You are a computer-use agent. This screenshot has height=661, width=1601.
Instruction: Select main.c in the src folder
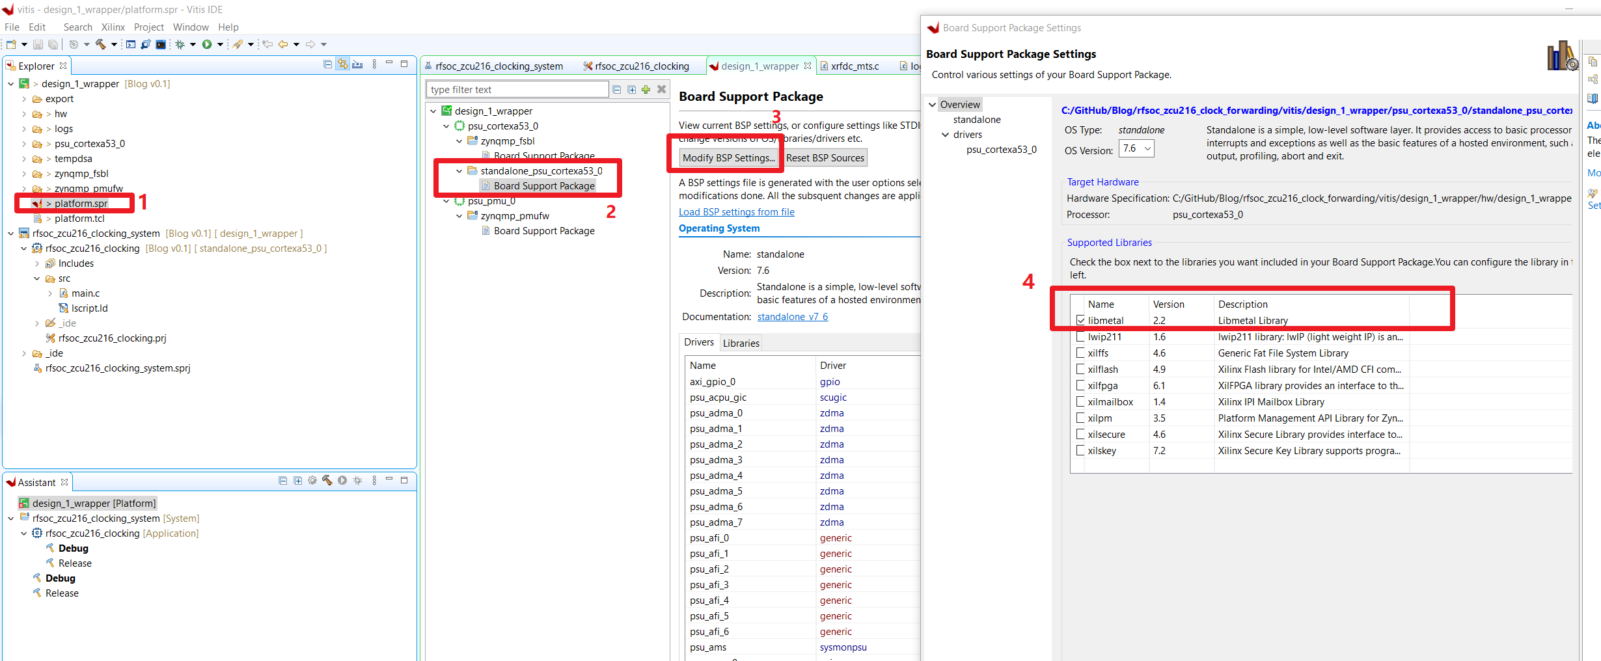point(85,293)
